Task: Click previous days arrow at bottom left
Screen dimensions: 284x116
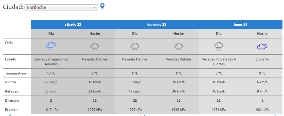Action: 10,115
